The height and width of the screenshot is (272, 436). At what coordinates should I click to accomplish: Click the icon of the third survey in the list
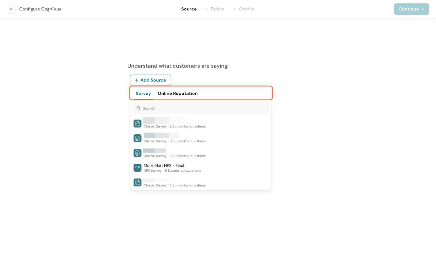(x=138, y=153)
